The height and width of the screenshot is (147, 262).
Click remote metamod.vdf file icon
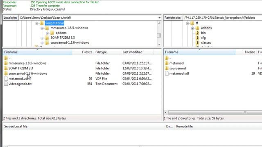[x=167, y=73]
